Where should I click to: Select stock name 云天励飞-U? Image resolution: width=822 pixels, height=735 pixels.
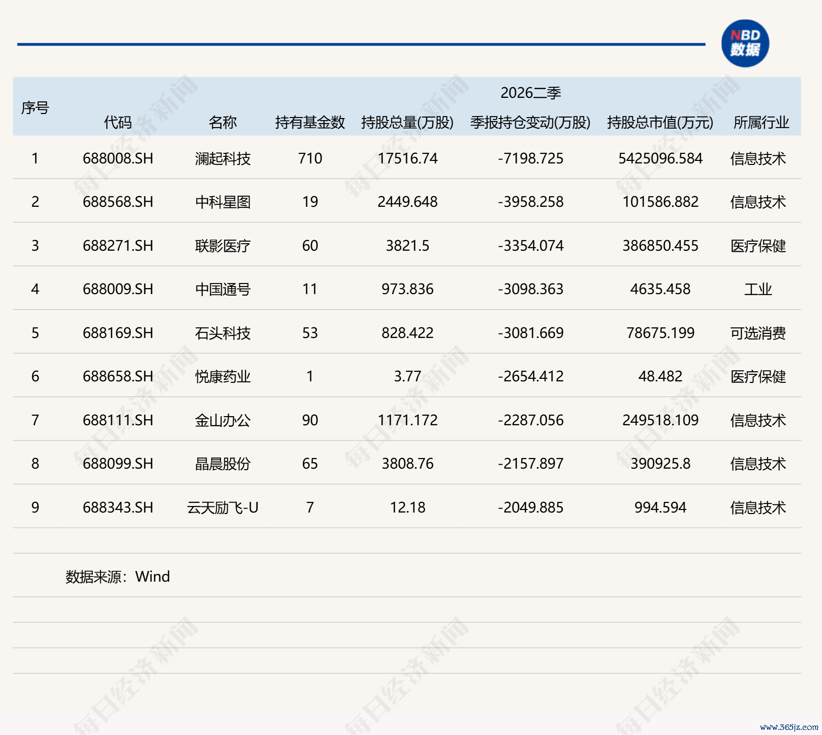tap(223, 507)
